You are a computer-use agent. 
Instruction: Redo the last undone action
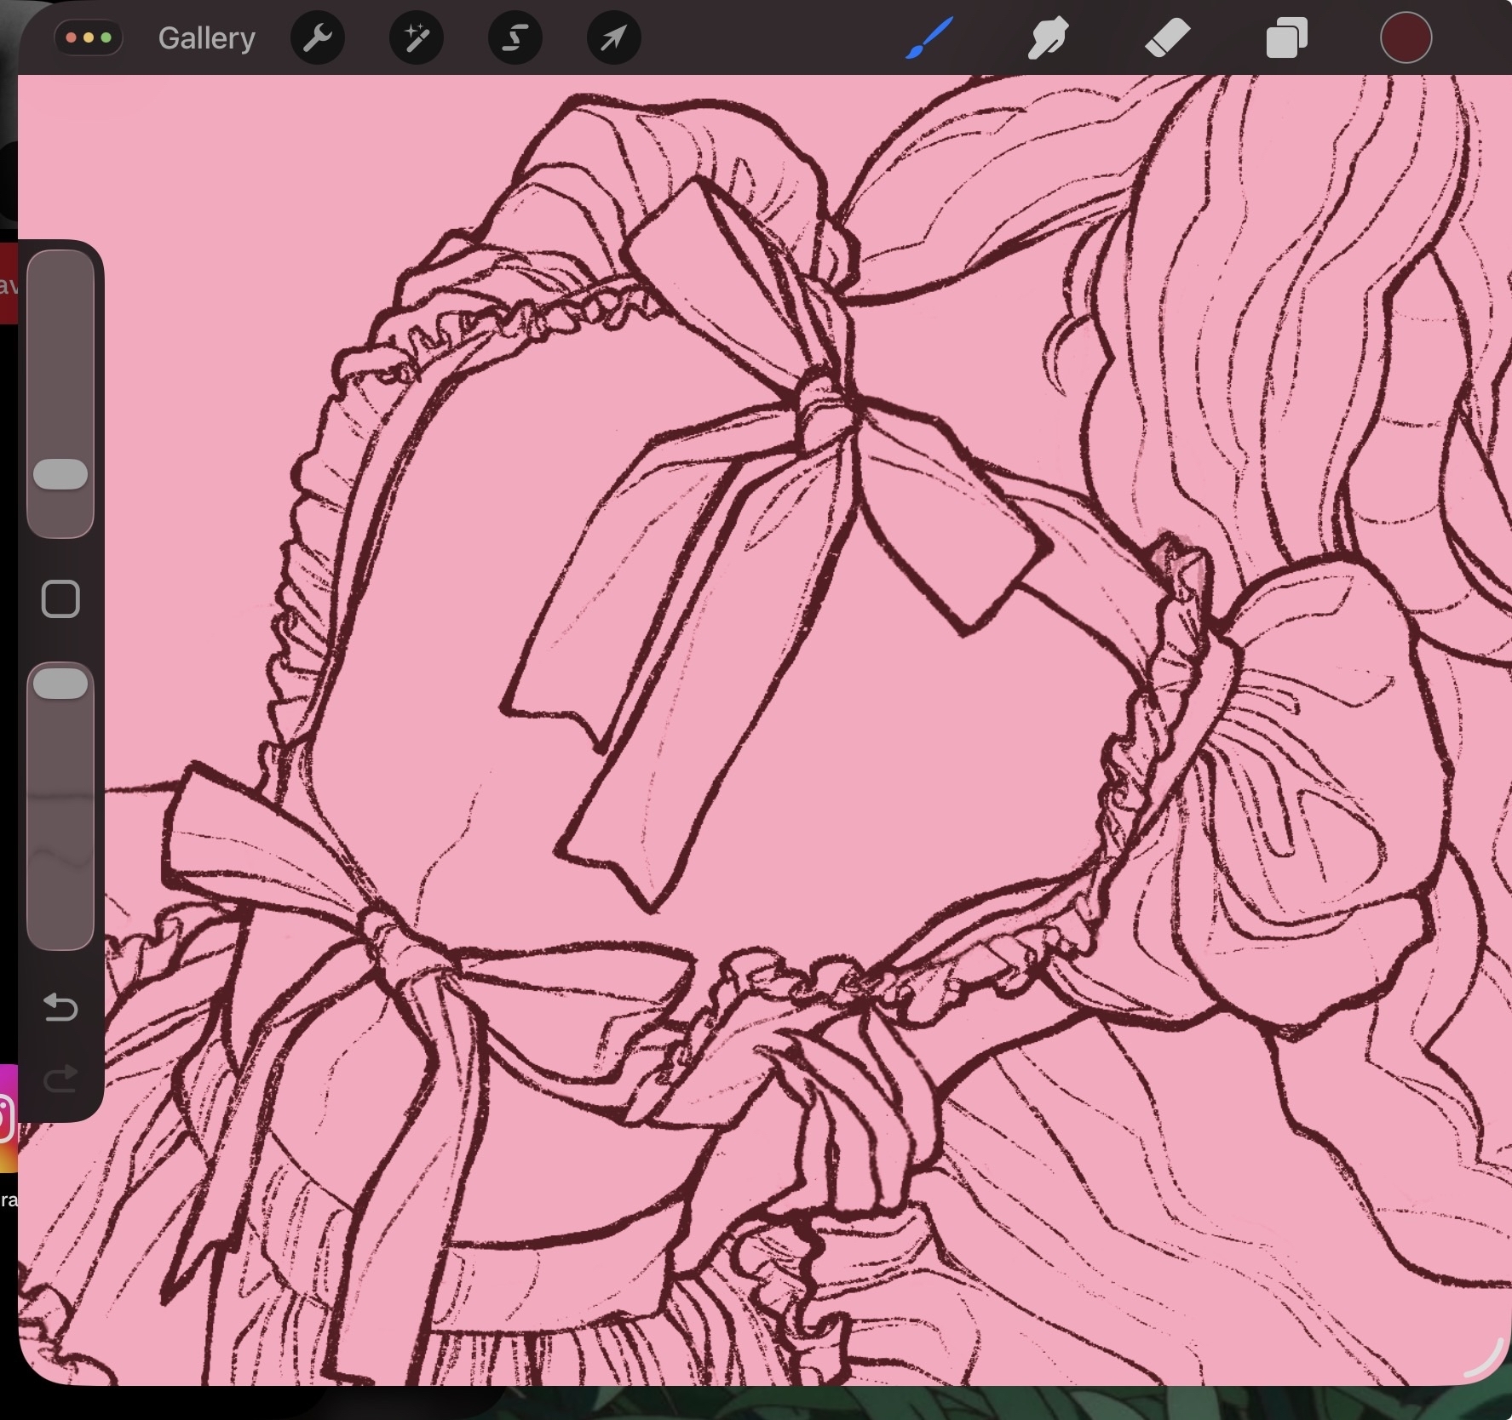pyautogui.click(x=60, y=1079)
